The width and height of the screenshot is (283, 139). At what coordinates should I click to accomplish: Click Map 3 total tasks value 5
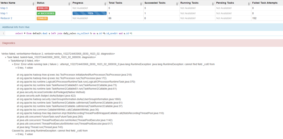(109, 8)
